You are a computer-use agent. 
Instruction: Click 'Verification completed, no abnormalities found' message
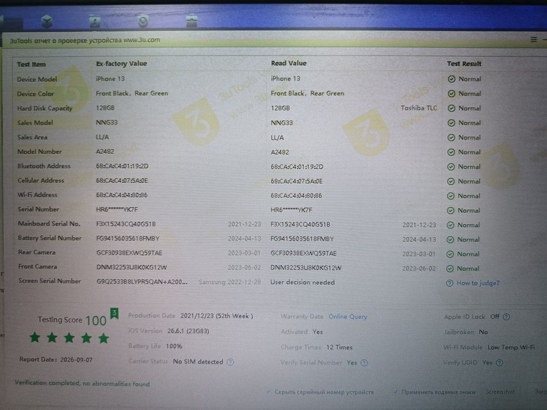(x=83, y=383)
